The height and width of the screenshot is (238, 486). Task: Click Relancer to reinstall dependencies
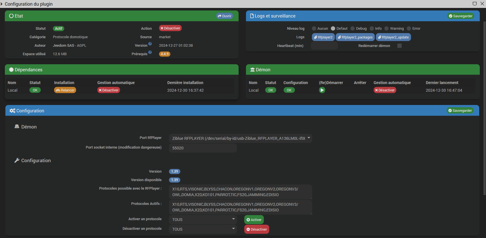click(65, 90)
